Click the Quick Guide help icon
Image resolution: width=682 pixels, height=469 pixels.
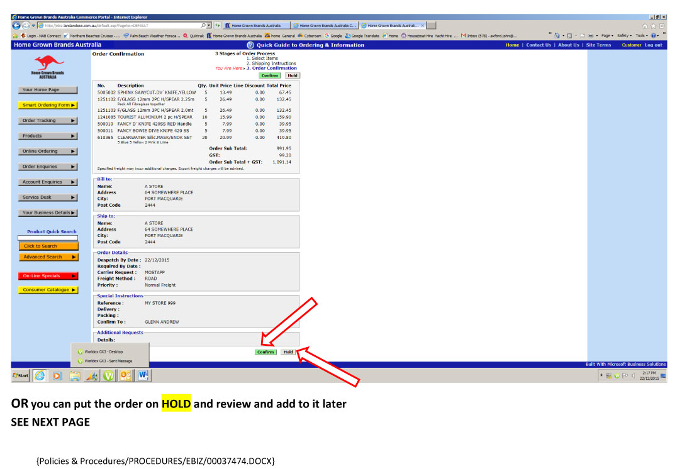pos(250,45)
